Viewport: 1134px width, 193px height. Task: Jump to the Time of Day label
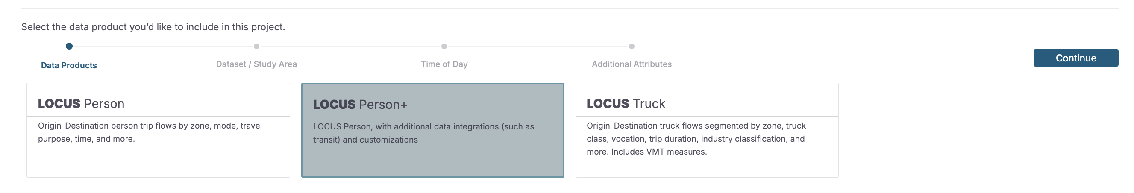[444, 64]
